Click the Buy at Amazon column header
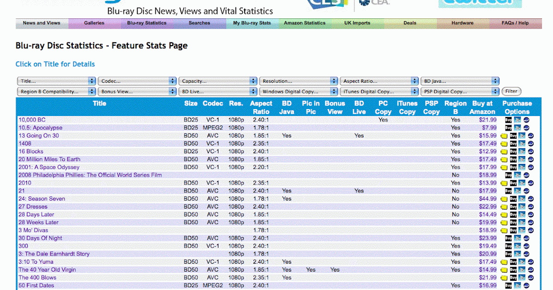The height and width of the screenshot is (290, 553). coord(482,108)
